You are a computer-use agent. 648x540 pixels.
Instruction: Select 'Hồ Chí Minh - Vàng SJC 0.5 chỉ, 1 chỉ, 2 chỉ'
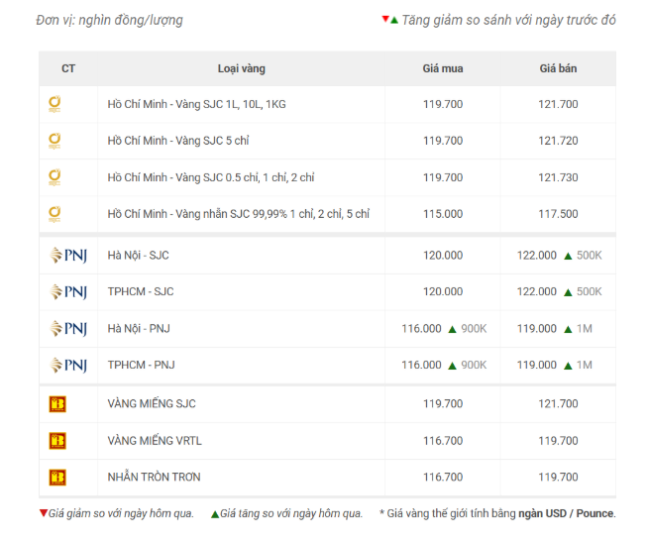pyautogui.click(x=211, y=177)
